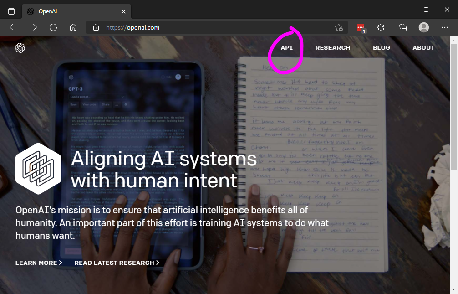Screen dimensions: 458x294
Task: Navigate back using the back arrow
Action: pos(13,27)
